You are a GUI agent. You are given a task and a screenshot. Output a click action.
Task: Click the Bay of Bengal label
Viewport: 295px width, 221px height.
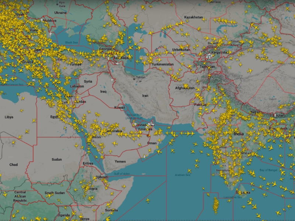click(268, 170)
